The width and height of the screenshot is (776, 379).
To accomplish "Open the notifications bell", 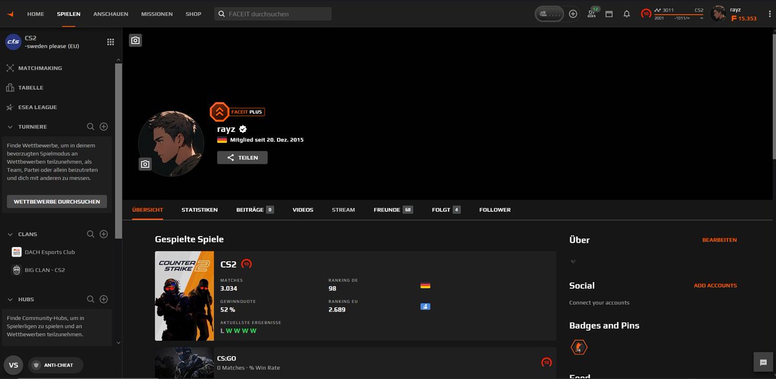I will pyautogui.click(x=627, y=14).
